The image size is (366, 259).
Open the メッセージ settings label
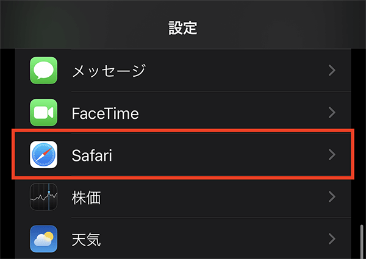[x=109, y=71]
